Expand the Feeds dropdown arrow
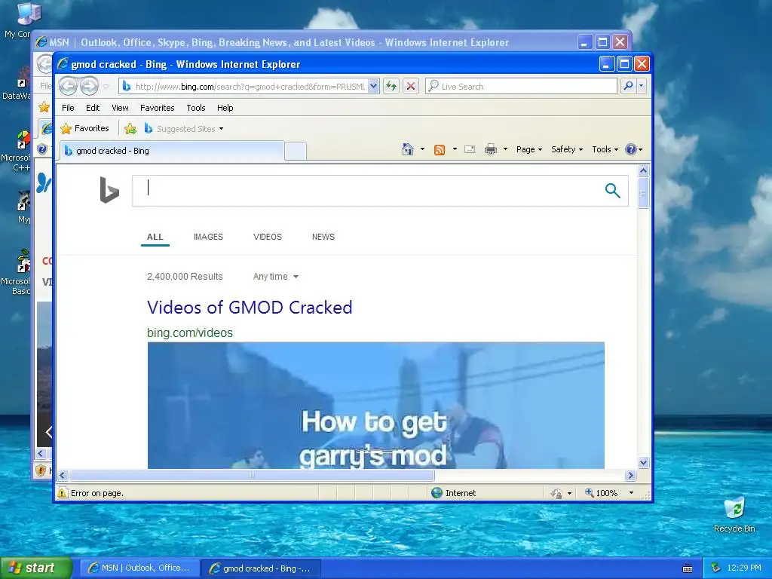772x579 pixels. pyautogui.click(x=455, y=149)
